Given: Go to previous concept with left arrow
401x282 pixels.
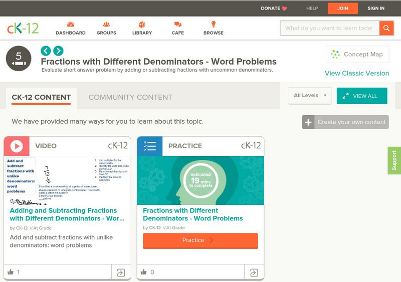Looking at the screenshot, I should point(46,51).
